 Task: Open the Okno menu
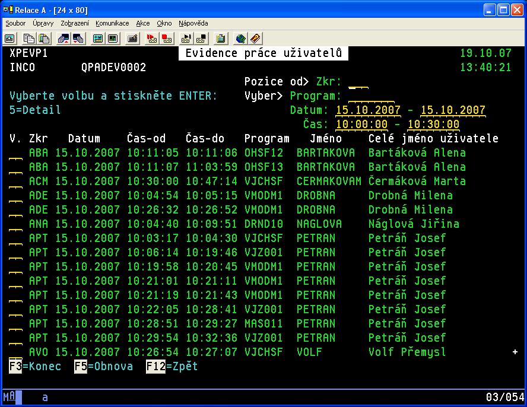click(x=164, y=23)
